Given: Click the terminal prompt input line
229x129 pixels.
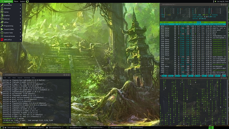Looking at the screenshot, I should coord(11,122).
